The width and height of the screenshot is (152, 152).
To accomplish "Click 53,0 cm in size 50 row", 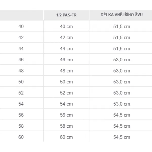I will pos(122,82).
